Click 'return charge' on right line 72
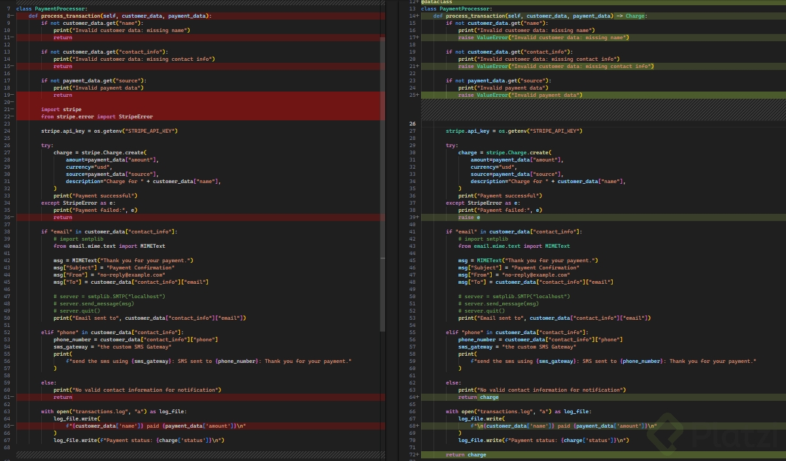786x461 pixels. tap(466, 454)
